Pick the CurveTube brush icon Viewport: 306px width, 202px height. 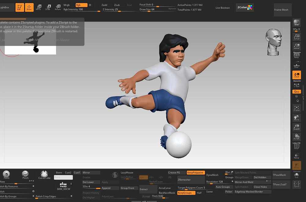coord(44,175)
